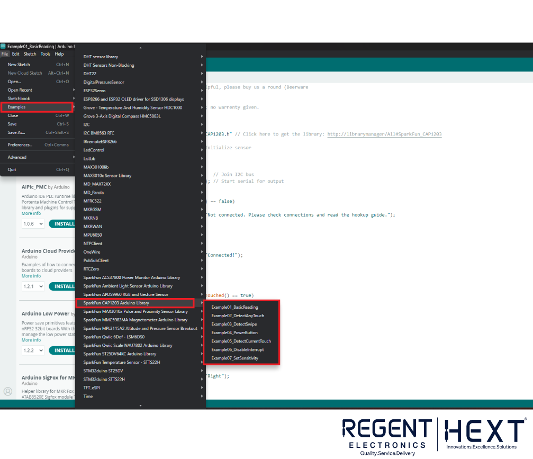The height and width of the screenshot is (459, 533).
Task: Expand the Sketchbook submenu
Action: (x=38, y=98)
